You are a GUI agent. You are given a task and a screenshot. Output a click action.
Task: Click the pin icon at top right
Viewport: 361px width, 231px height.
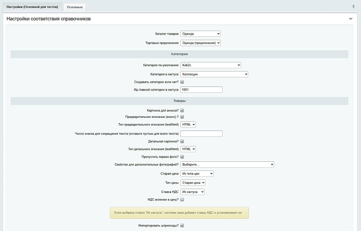click(354, 7)
